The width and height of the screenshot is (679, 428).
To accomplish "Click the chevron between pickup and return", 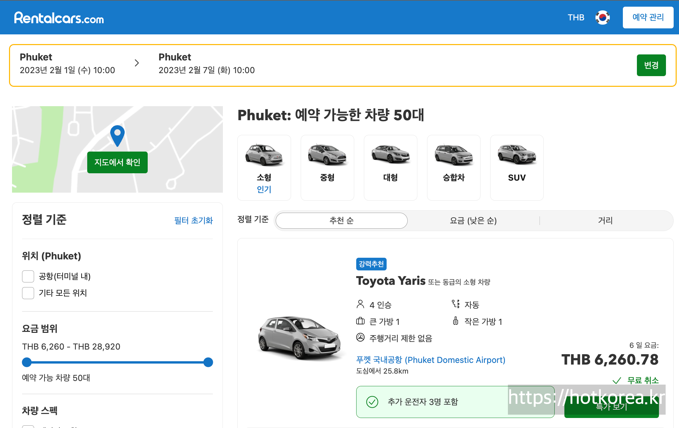I will (x=137, y=63).
